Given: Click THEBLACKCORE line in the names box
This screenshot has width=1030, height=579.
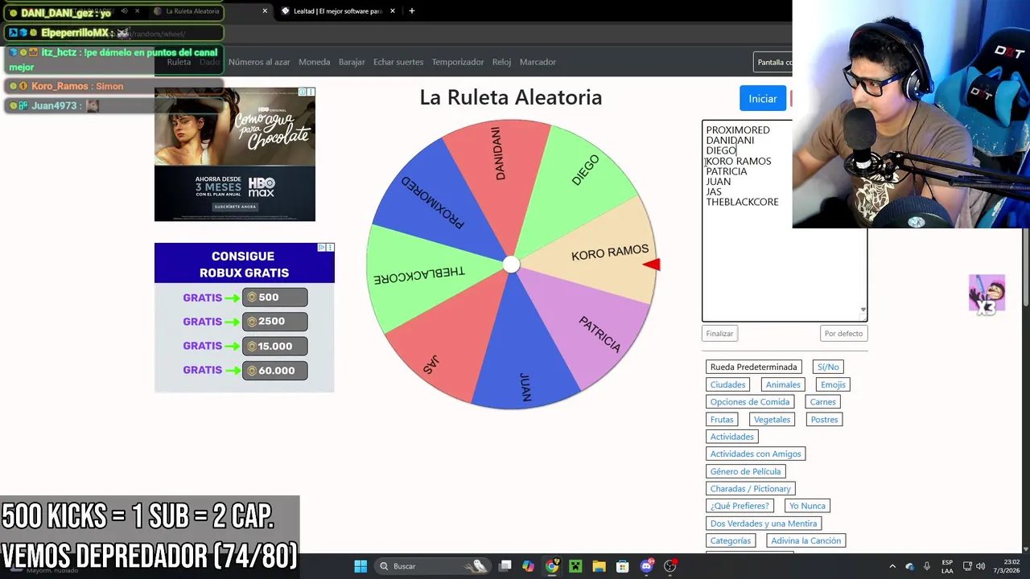Looking at the screenshot, I should 742,202.
